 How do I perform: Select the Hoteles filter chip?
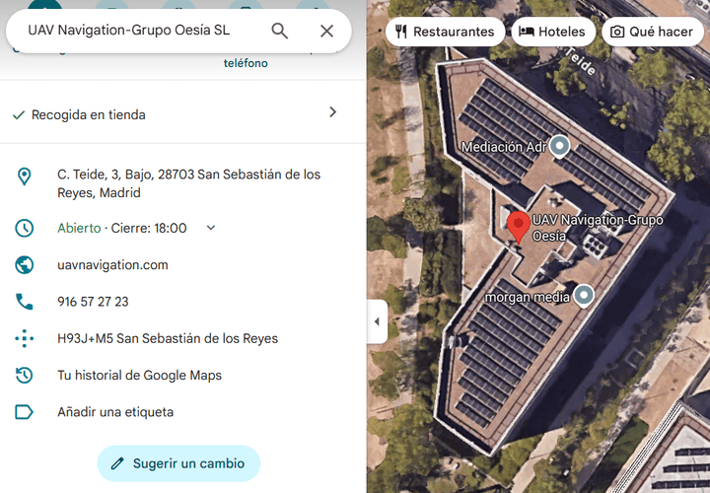pos(553,32)
